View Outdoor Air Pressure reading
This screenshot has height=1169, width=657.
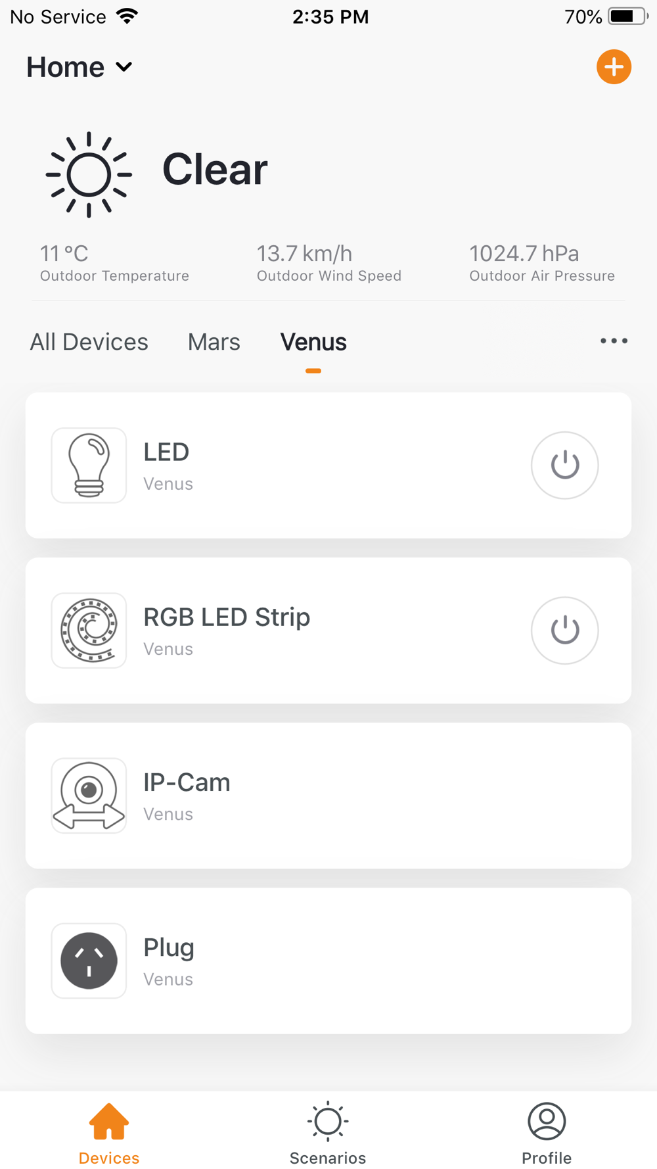tap(542, 262)
